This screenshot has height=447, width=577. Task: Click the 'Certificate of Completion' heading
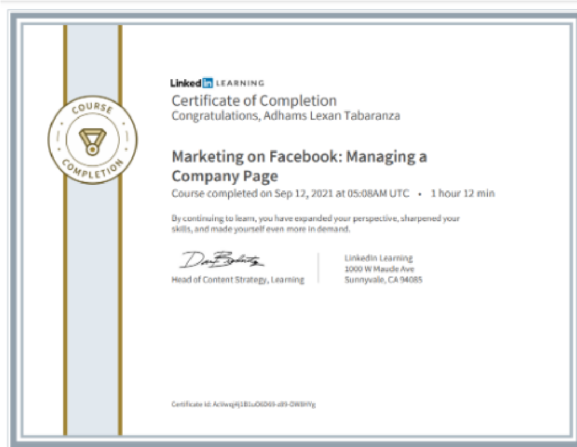tap(254, 101)
